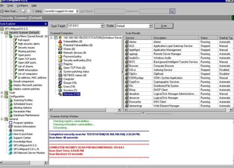This screenshot has width=234, height=168.
Task: Collapse the Scanner Activity Window splitter arrow
Action: click(x=143, y=113)
